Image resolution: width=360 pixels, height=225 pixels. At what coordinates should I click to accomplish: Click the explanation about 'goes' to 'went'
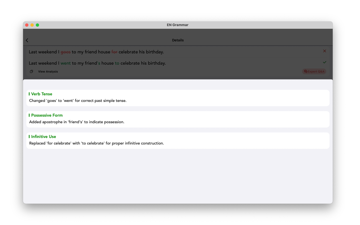(x=78, y=101)
